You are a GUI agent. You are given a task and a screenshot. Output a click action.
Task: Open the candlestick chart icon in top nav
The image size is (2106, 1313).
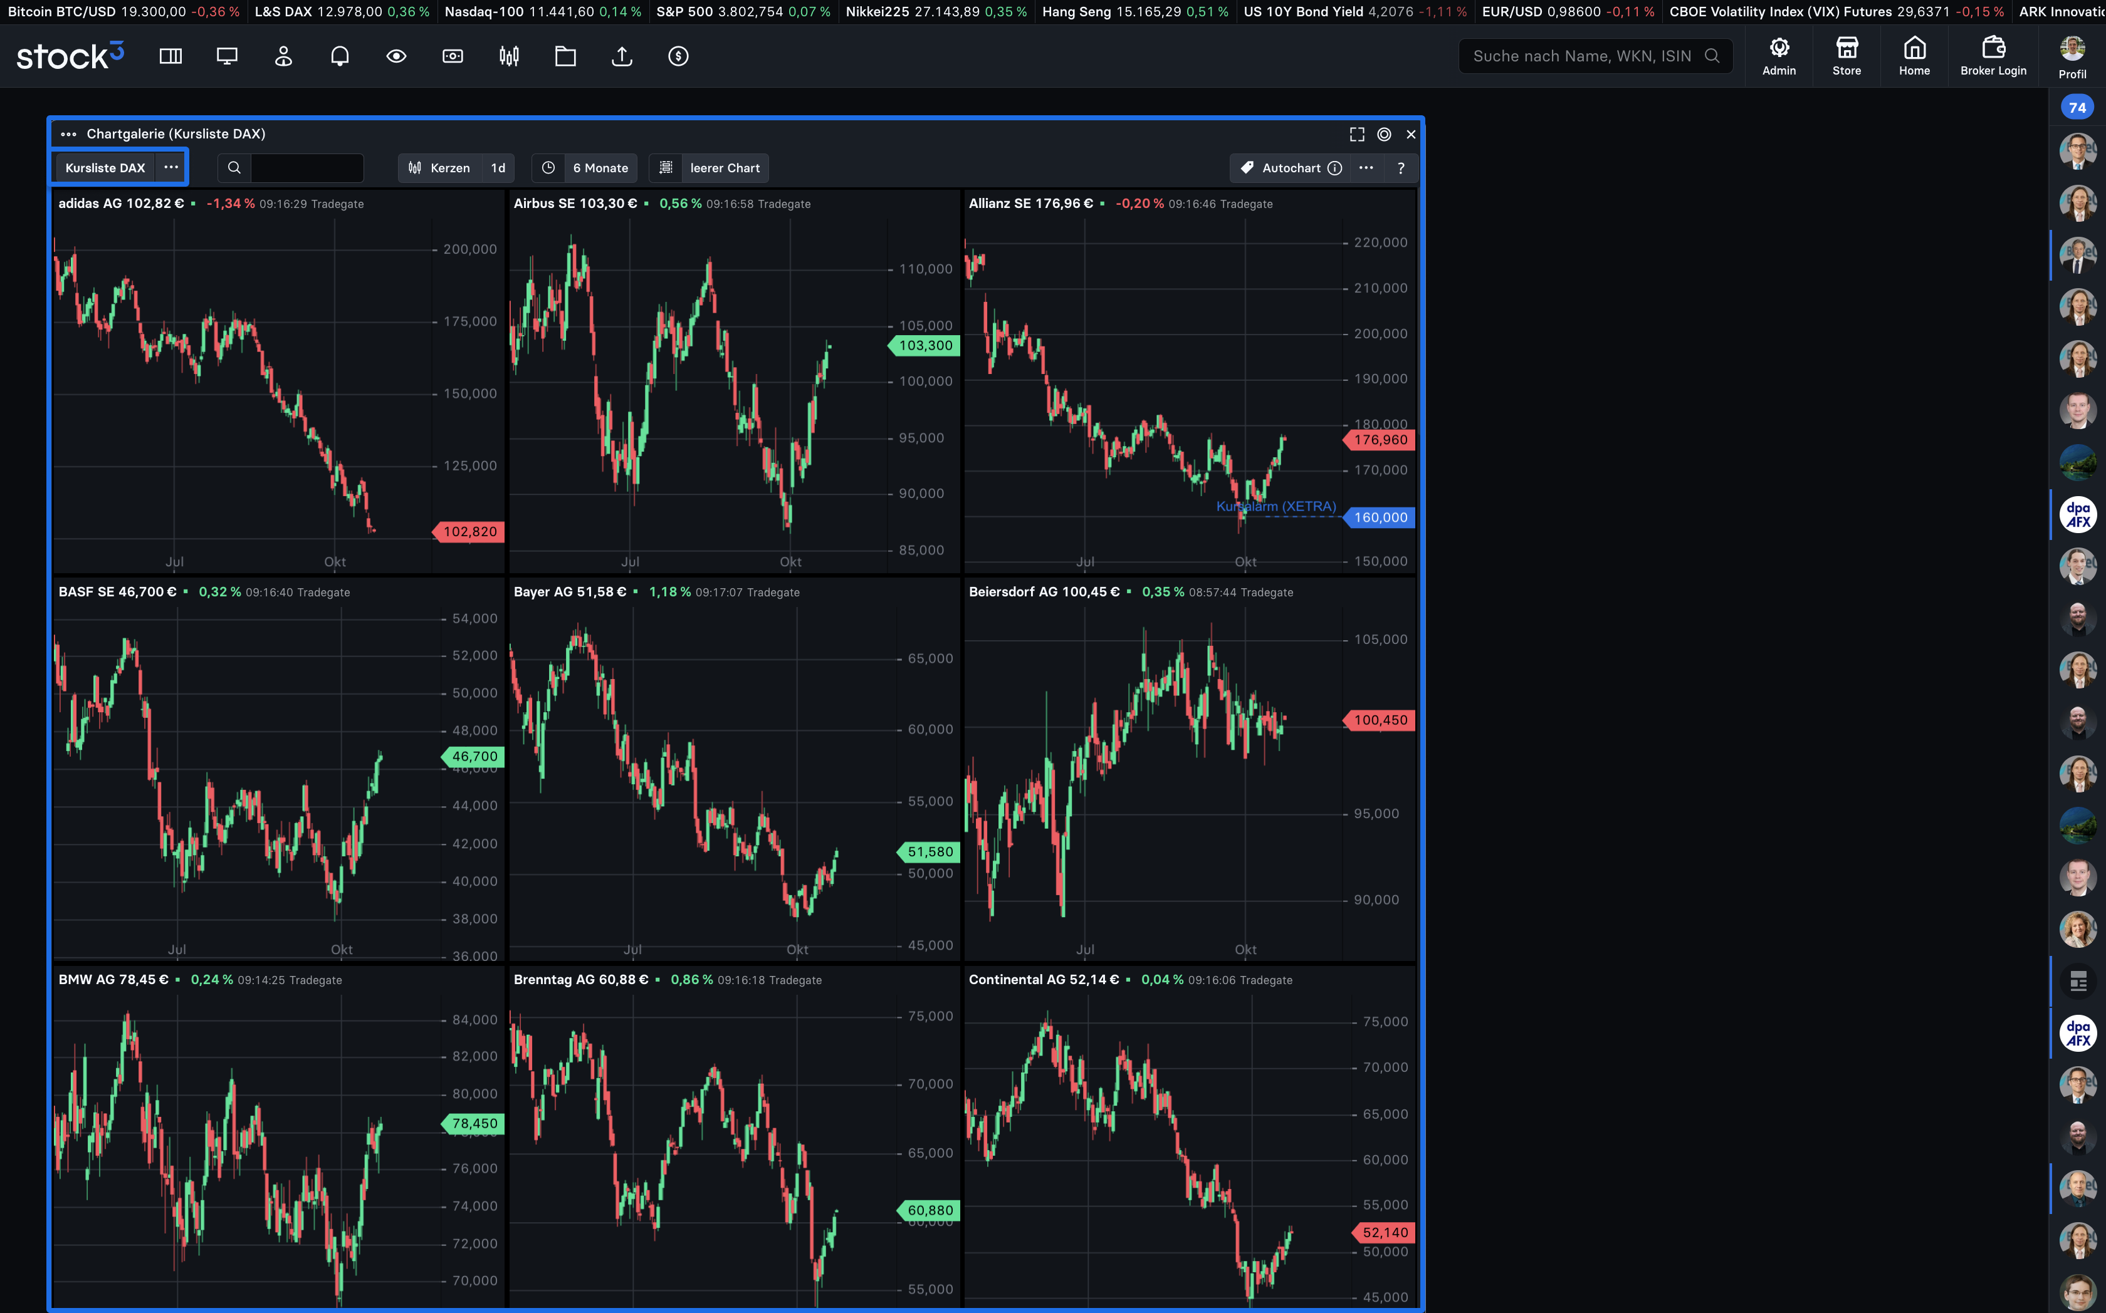[x=509, y=56]
